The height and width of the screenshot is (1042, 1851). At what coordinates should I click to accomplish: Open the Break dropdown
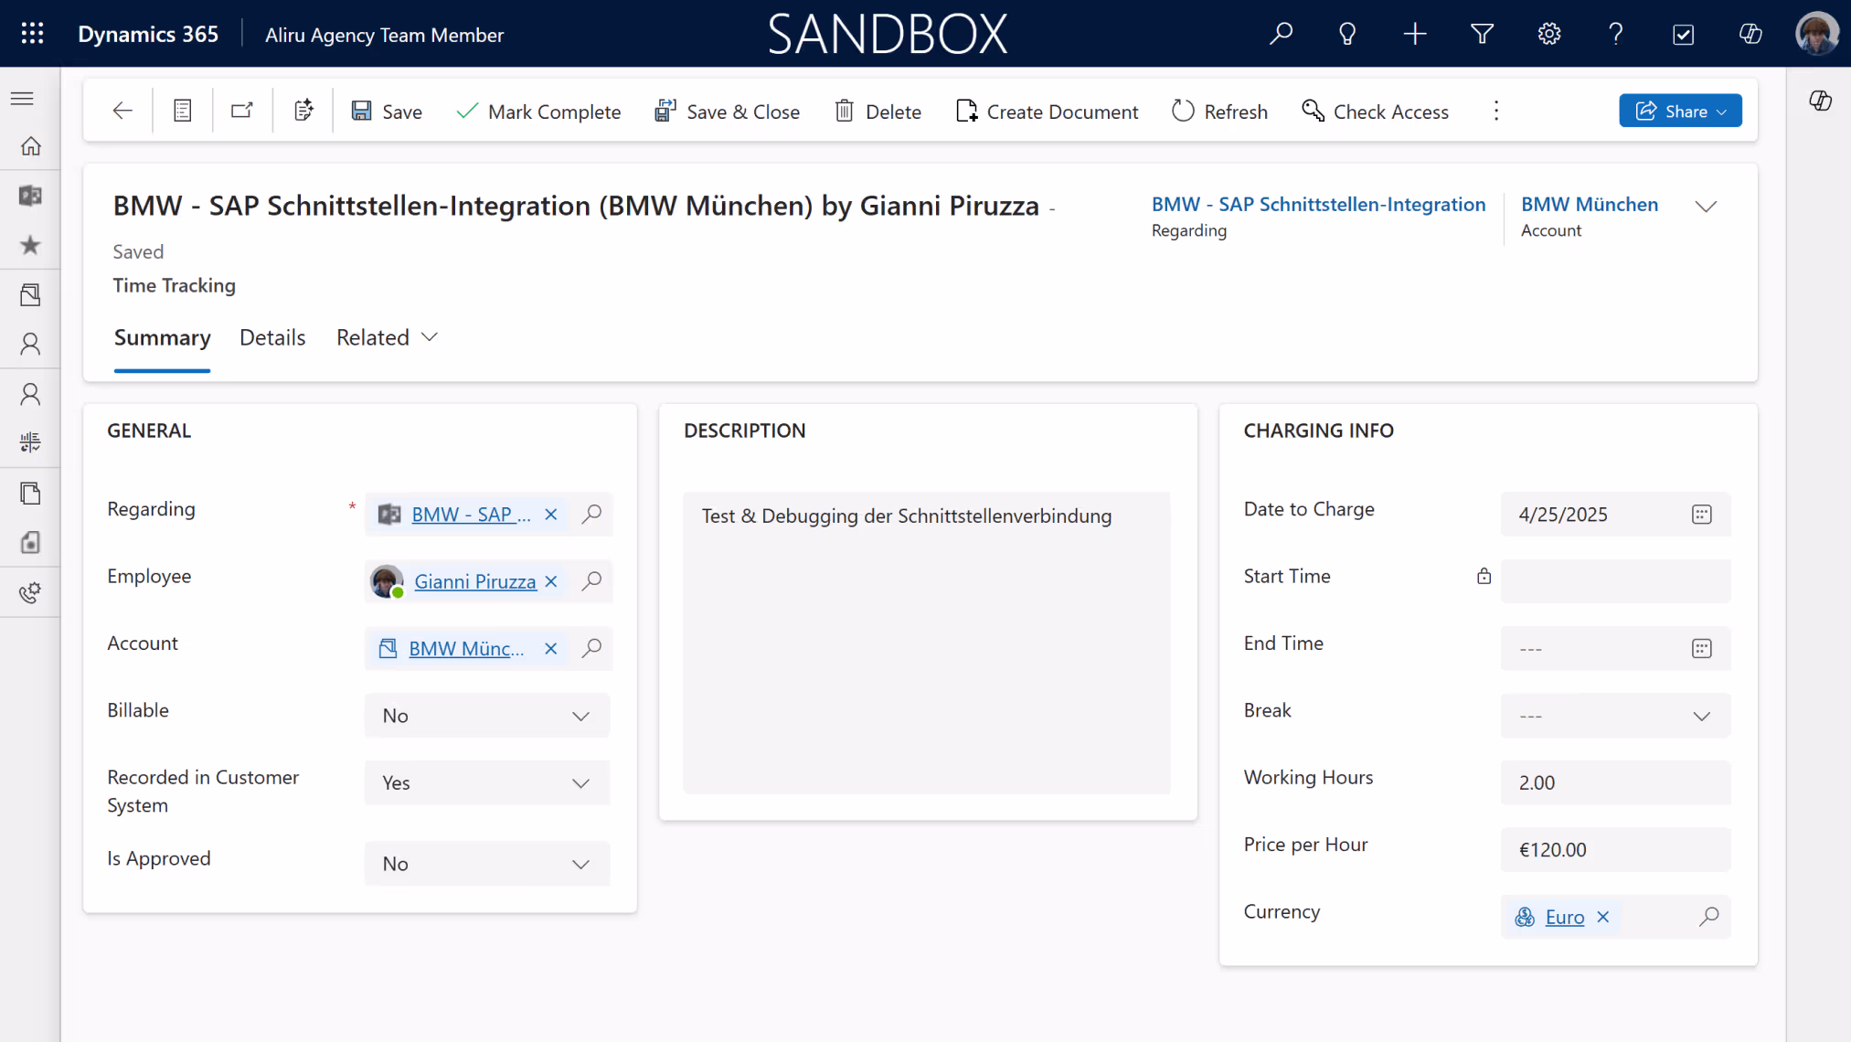[1615, 716]
